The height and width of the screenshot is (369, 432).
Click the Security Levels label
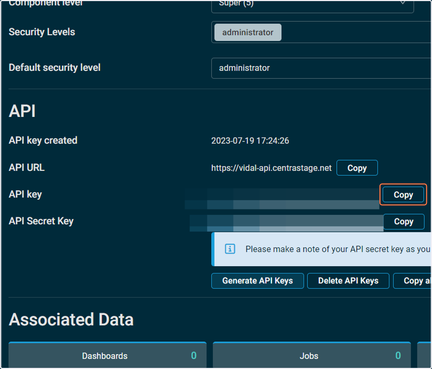(x=42, y=32)
